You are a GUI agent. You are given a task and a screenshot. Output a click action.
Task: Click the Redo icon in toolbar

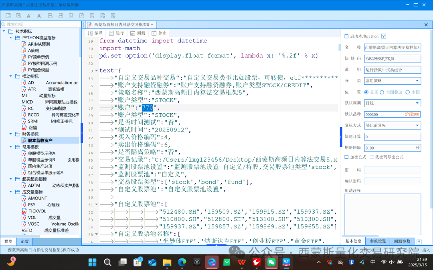click(61, 16)
